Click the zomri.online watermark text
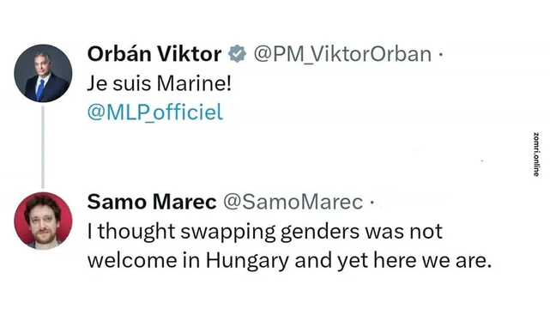The width and height of the screenshot is (550, 309). coord(535,154)
